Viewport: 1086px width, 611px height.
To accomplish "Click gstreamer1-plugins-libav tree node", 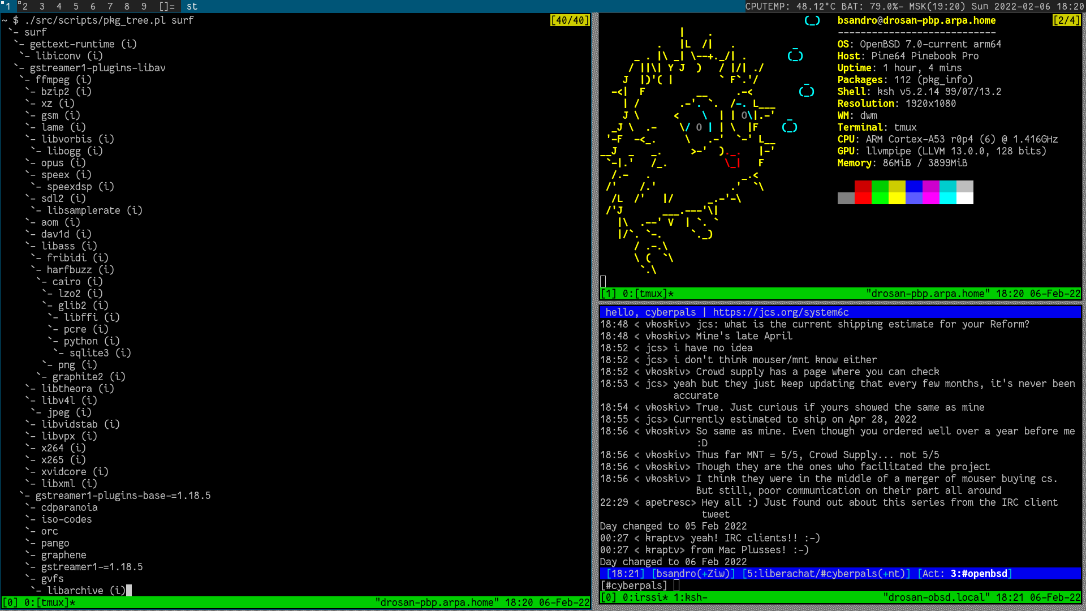I will point(97,68).
